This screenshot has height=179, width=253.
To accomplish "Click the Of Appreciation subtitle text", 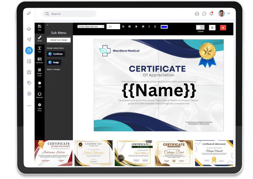I will click(x=159, y=75).
